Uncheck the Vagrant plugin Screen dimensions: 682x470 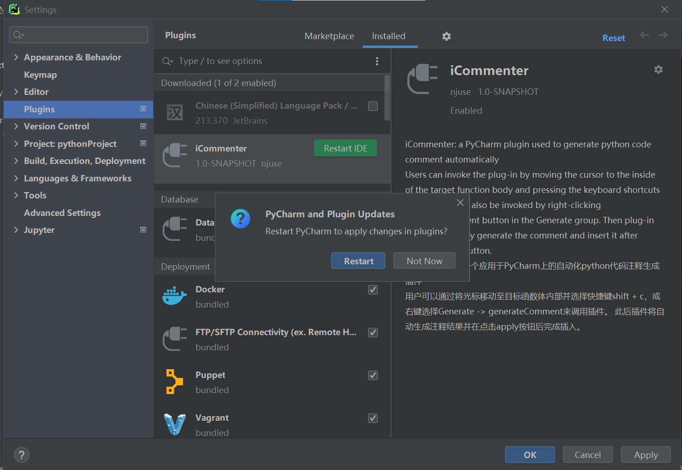373,418
